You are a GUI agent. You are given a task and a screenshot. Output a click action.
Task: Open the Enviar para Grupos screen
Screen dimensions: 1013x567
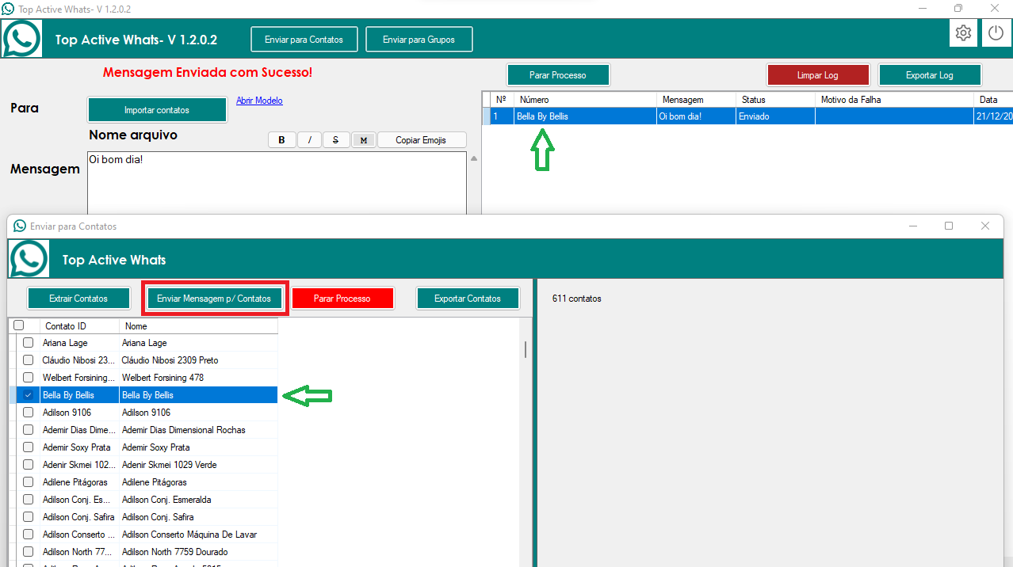[x=419, y=40]
